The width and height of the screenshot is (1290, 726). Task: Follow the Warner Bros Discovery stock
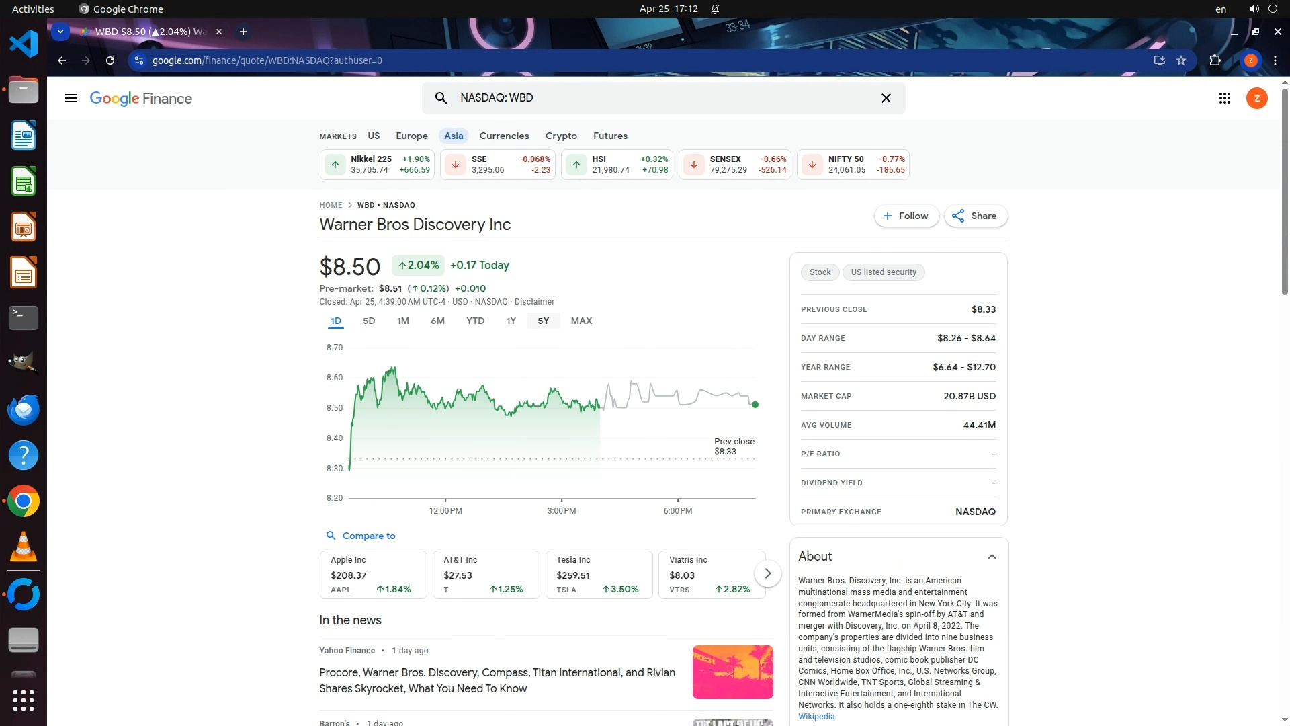pos(906,216)
